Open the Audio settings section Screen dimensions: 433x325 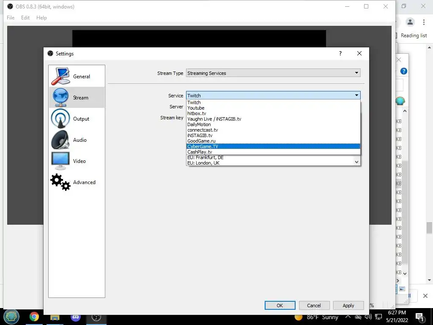pyautogui.click(x=77, y=140)
